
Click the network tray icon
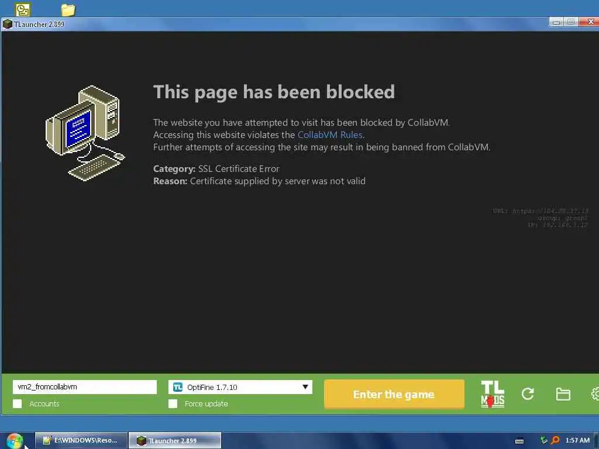(543, 440)
